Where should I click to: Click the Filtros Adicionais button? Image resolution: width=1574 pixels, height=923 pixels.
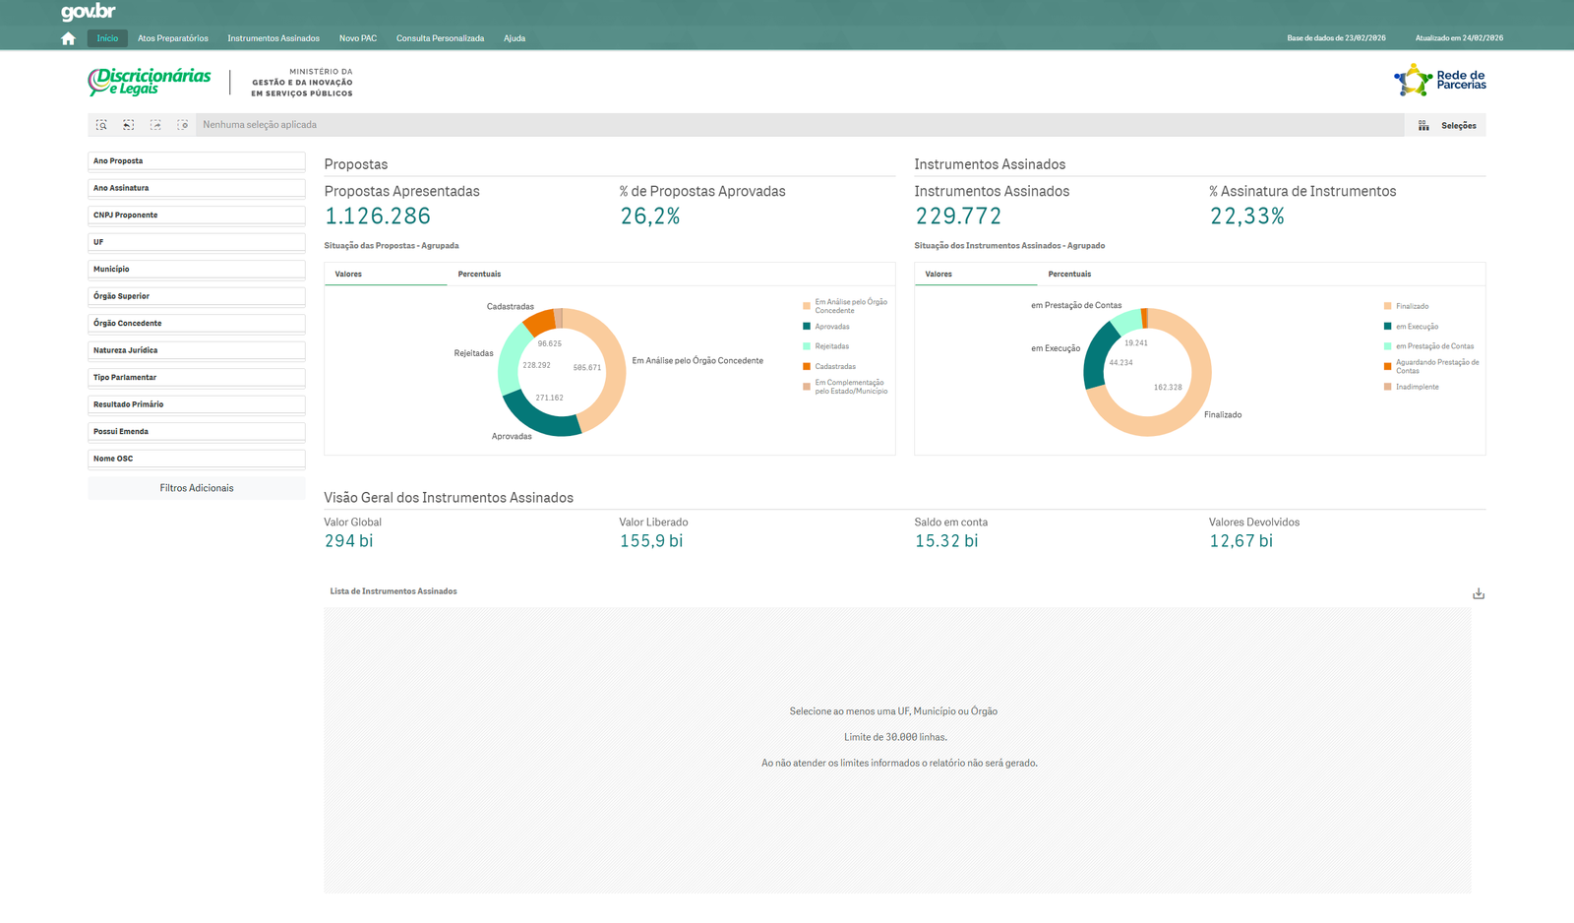(x=197, y=488)
